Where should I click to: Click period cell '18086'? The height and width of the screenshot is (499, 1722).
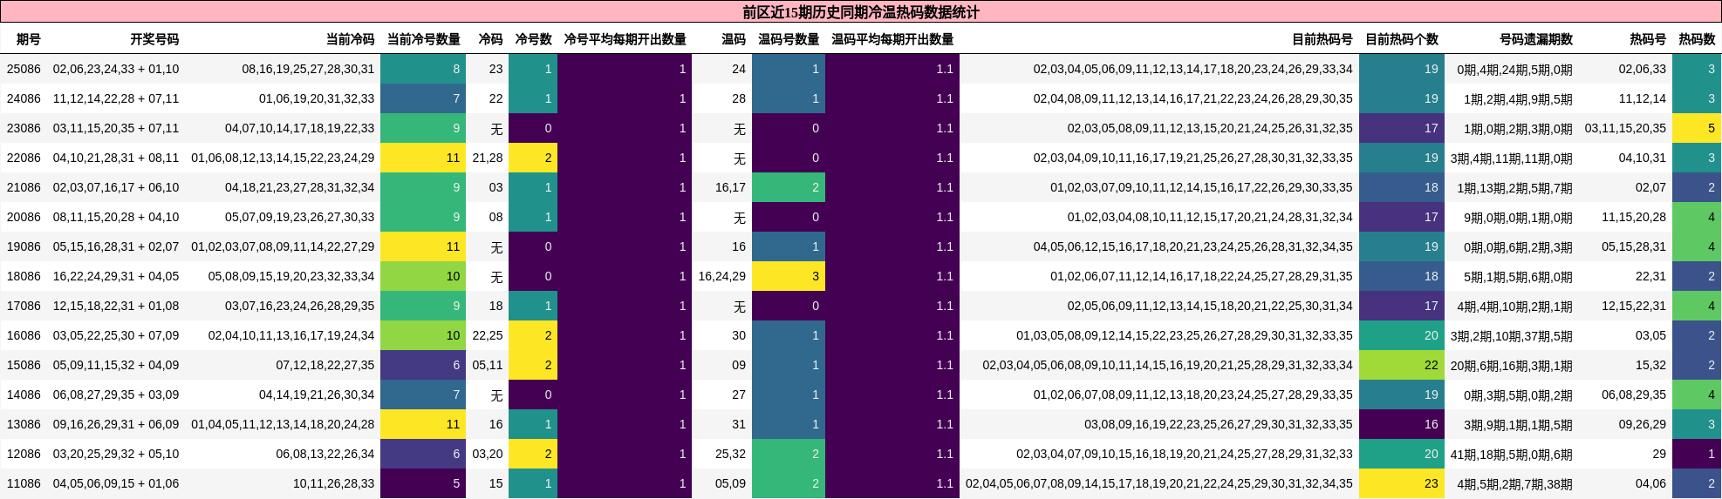(x=24, y=276)
